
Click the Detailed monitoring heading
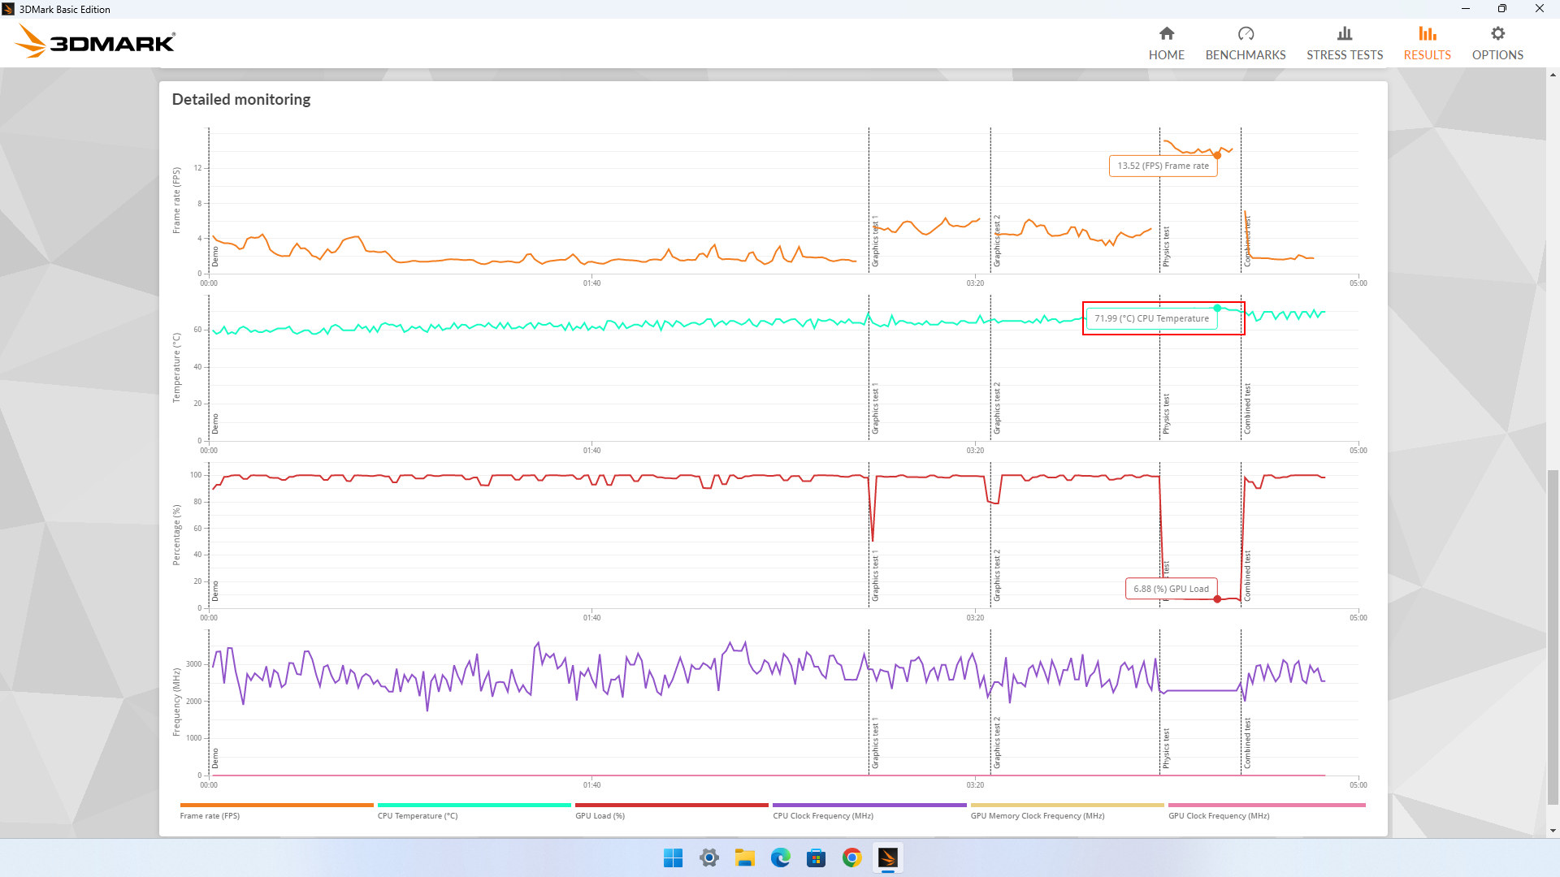(x=240, y=99)
